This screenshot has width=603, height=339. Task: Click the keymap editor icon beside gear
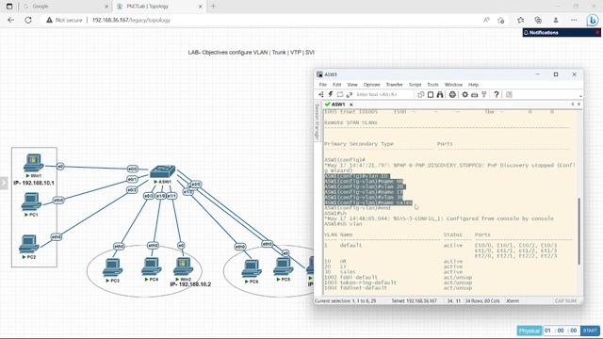475,94
